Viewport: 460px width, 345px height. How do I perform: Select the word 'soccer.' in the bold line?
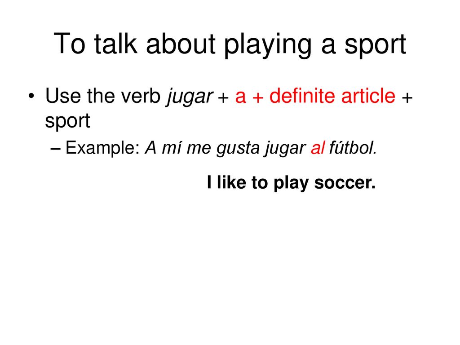pyautogui.click(x=345, y=183)
